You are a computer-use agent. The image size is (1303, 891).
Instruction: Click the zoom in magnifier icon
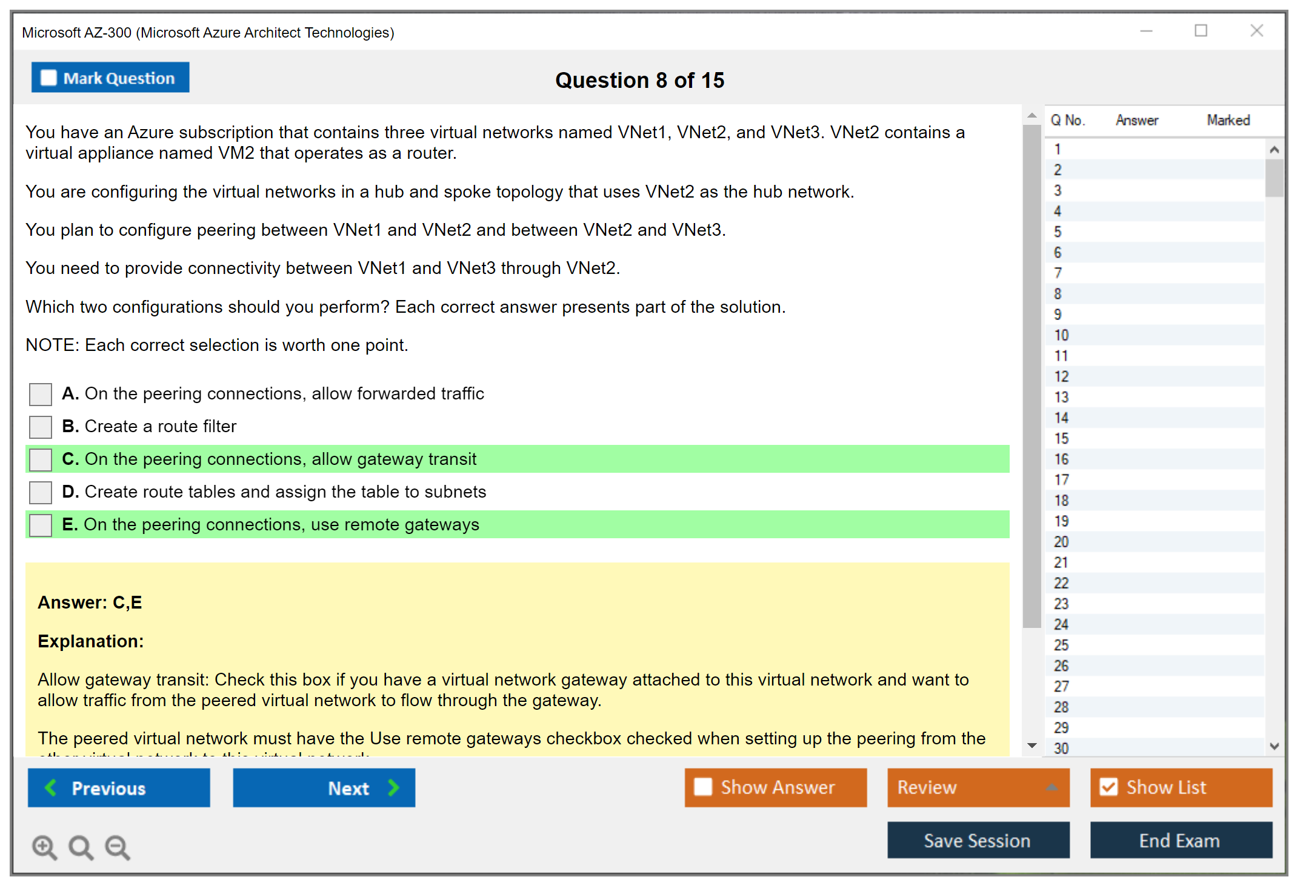[x=44, y=847]
